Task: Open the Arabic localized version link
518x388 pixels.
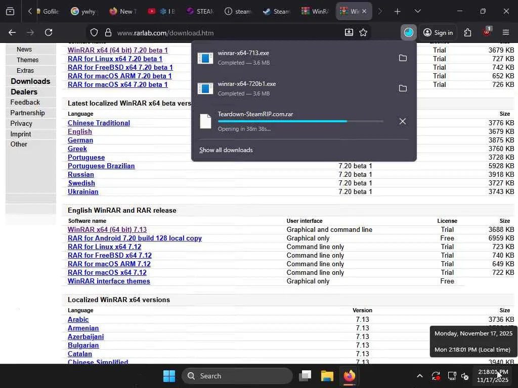Action: [78, 319]
